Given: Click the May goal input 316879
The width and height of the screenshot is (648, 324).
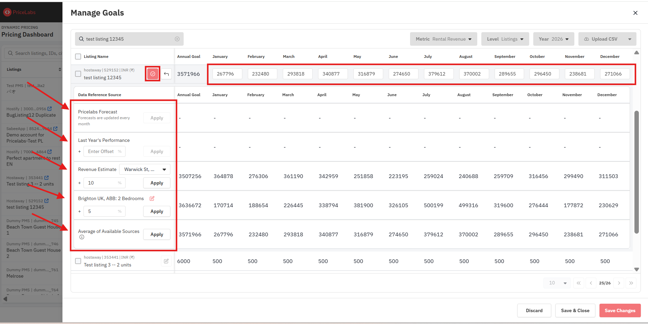Looking at the screenshot, I should [x=368, y=74].
